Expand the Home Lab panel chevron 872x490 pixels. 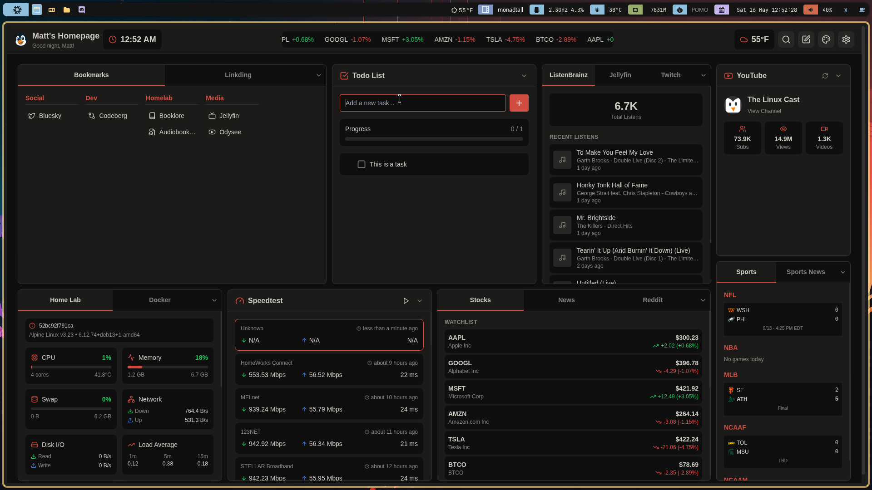click(214, 300)
